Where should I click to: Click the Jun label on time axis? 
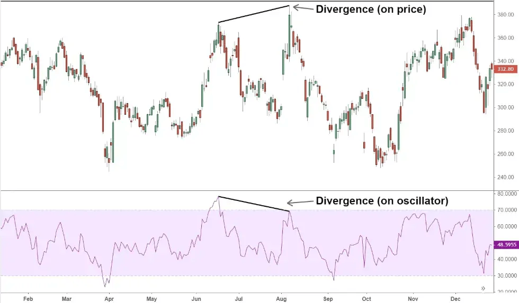196,298
